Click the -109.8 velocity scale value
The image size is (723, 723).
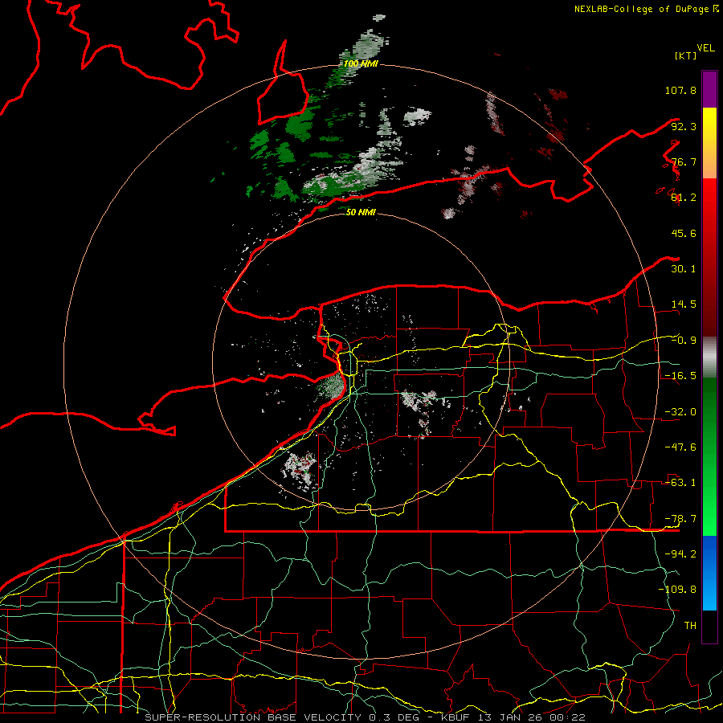coord(677,590)
